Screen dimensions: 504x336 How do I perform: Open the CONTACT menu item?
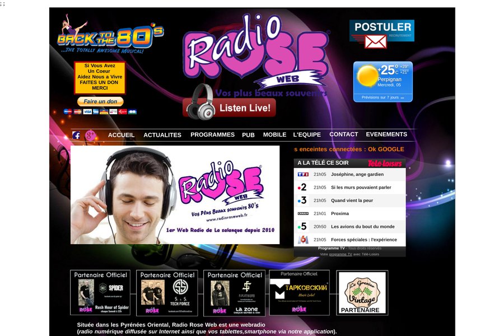[344, 134]
